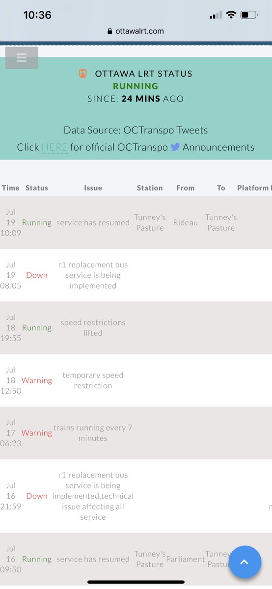
Task: Select the Parliament From cell
Action: [186, 559]
